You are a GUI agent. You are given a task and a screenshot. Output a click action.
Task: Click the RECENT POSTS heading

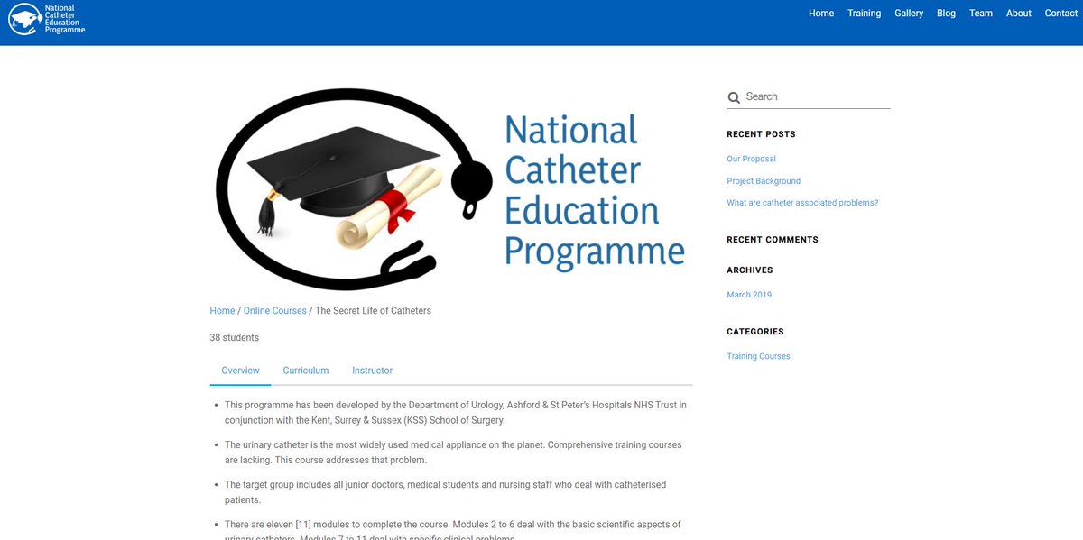[x=762, y=134]
